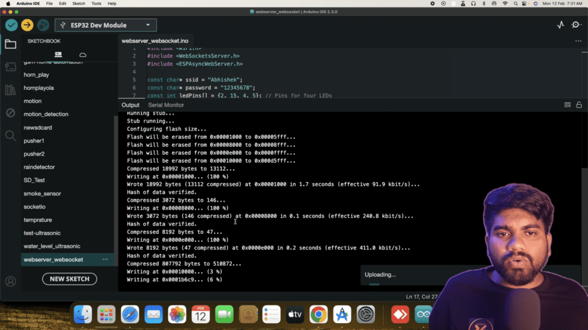This screenshot has height=330, width=588.
Task: Start the Debug button in toolbar
Action: (x=42, y=25)
